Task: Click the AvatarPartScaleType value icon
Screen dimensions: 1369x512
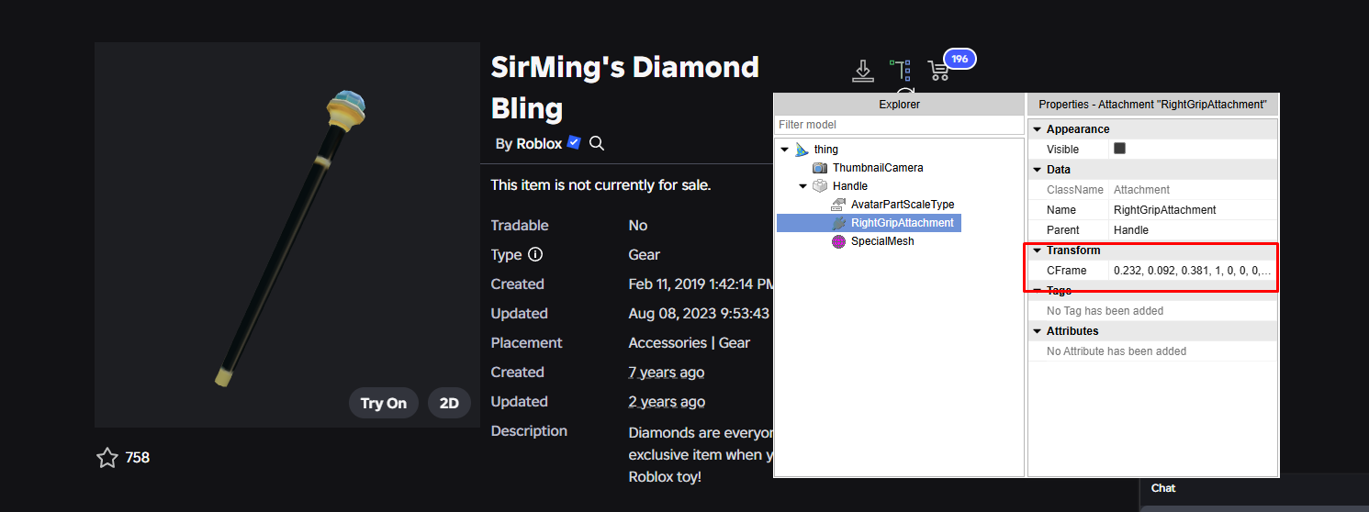Action: [837, 205]
